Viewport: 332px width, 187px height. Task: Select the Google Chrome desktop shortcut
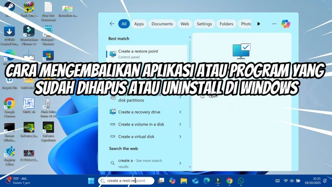(x=10, y=107)
